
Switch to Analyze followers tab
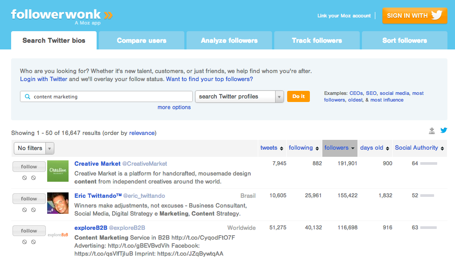(229, 41)
